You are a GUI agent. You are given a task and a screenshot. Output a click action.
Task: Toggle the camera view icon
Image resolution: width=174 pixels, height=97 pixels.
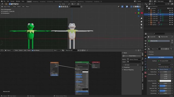[141, 25]
